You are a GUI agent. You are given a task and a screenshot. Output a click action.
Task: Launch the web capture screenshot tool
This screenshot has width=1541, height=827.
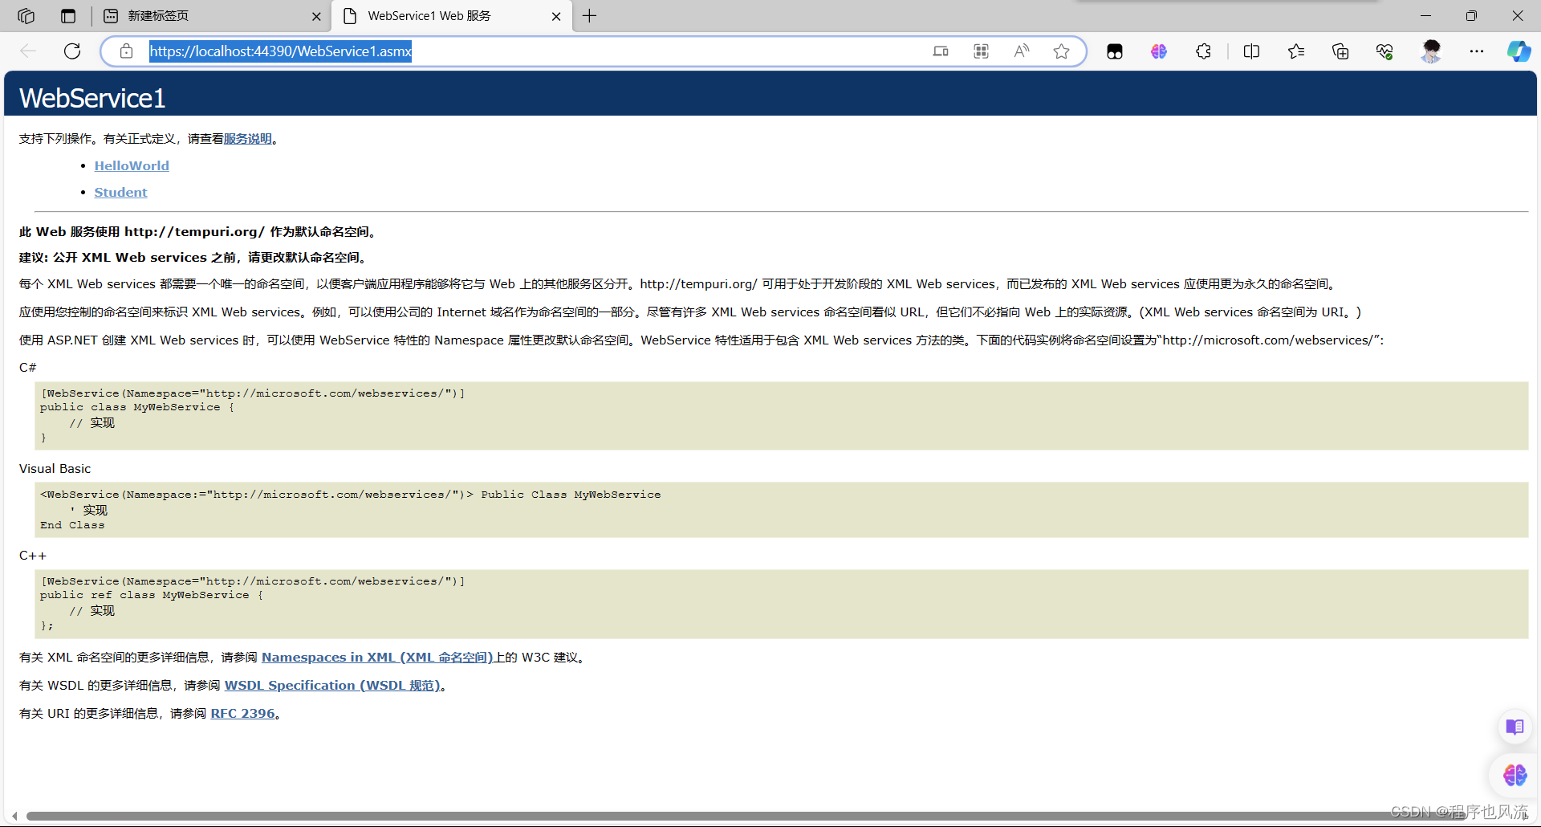tap(981, 51)
